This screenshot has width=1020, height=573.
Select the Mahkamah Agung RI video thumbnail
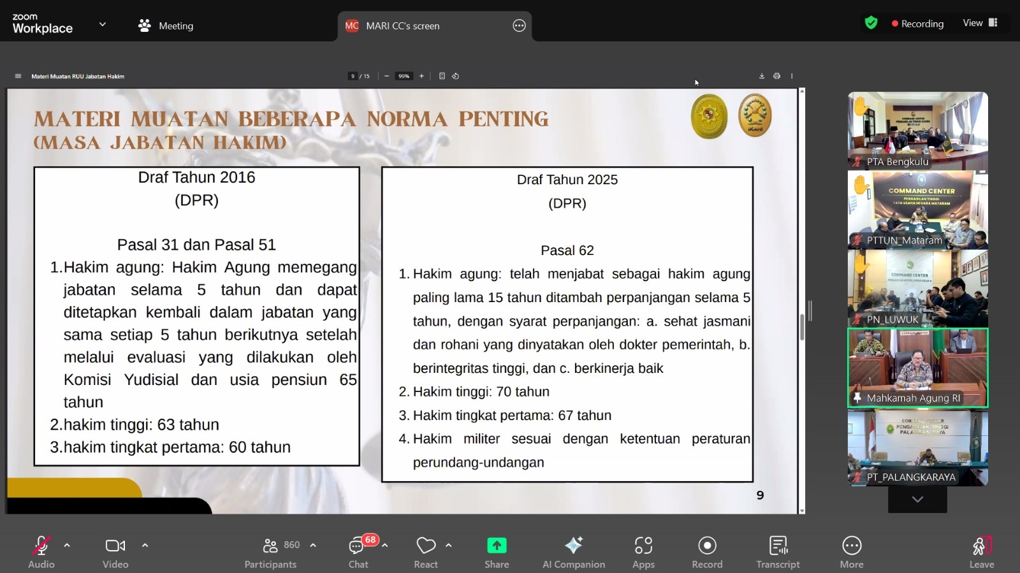click(x=918, y=368)
